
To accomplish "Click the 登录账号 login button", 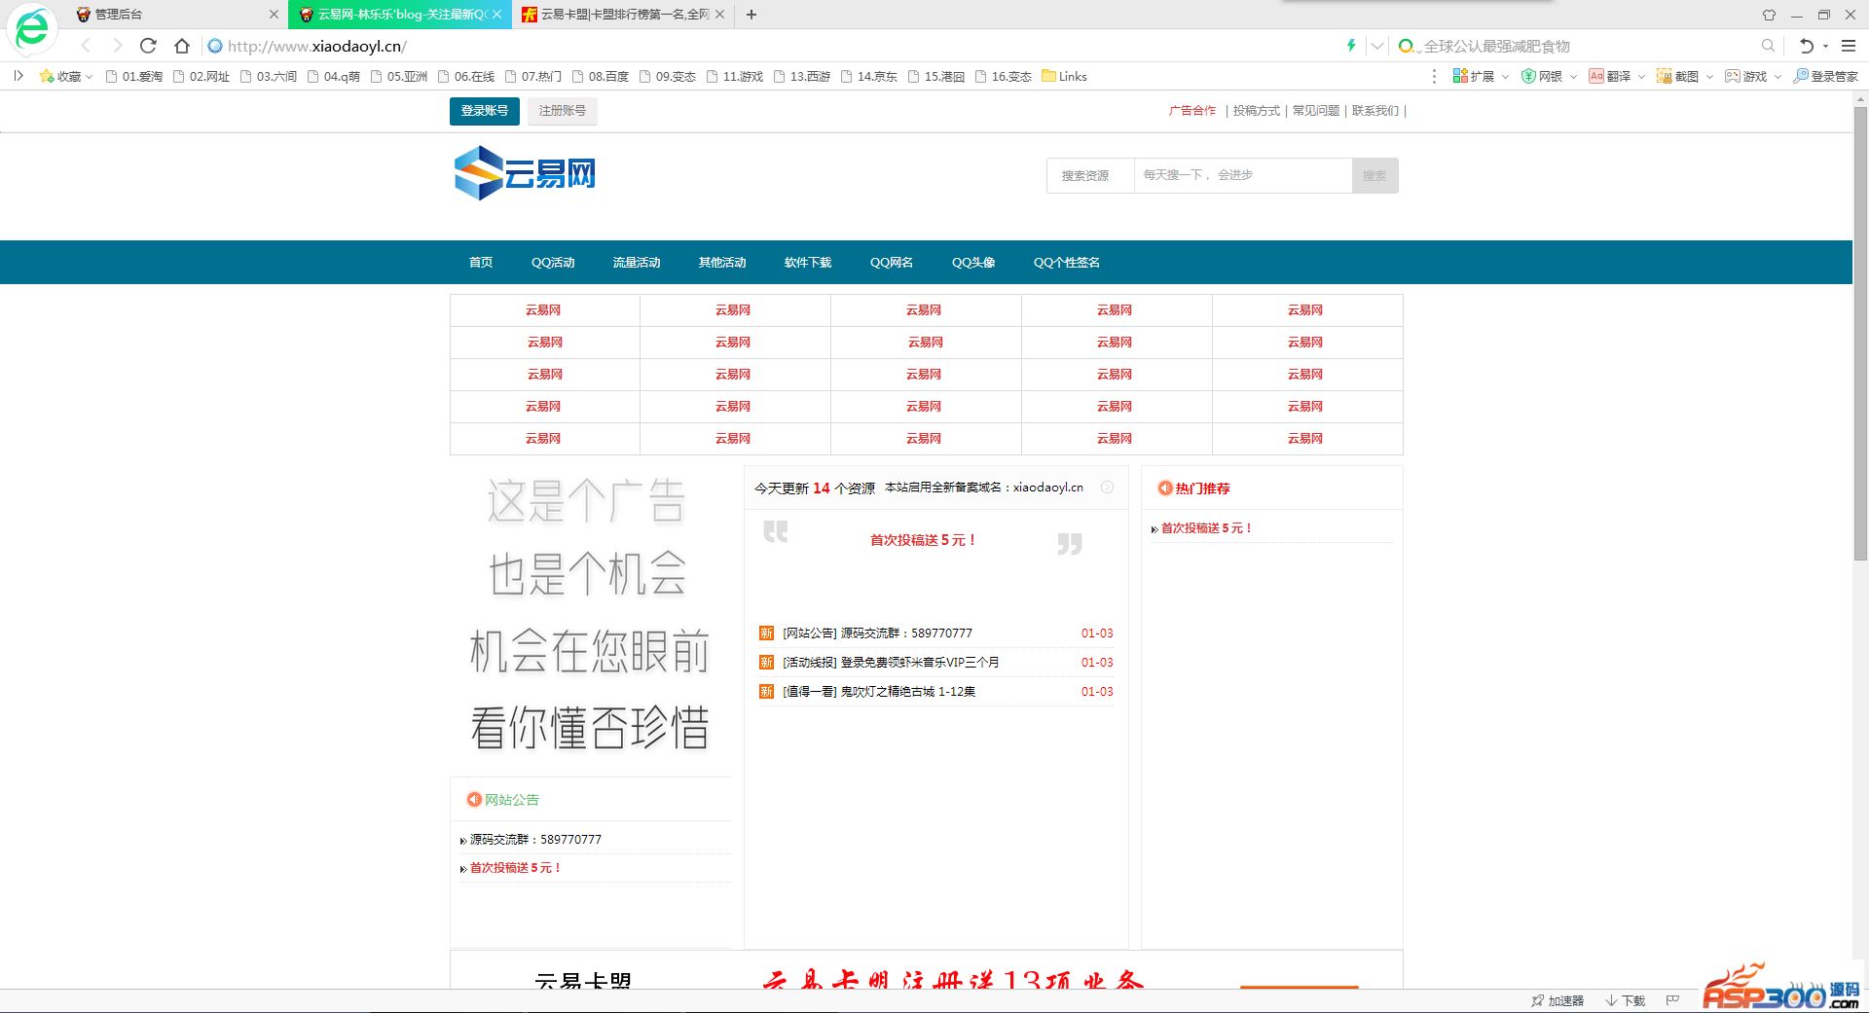I will (x=484, y=111).
